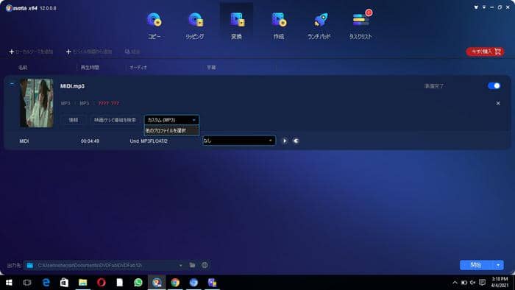Add from mobile device plus button
The height and width of the screenshot is (290, 515).
click(89, 52)
